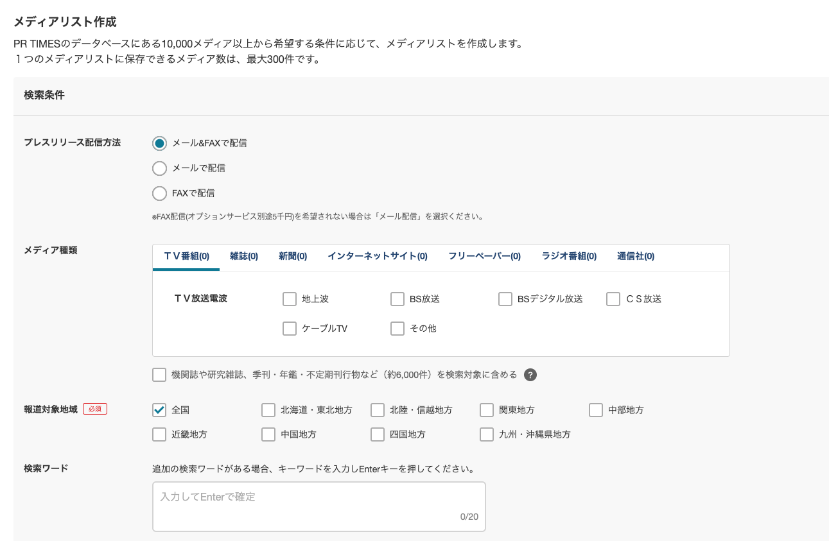Viewport: 829px width, 541px height.
Task: Select FAXで配信 radio button
Action: tap(159, 193)
